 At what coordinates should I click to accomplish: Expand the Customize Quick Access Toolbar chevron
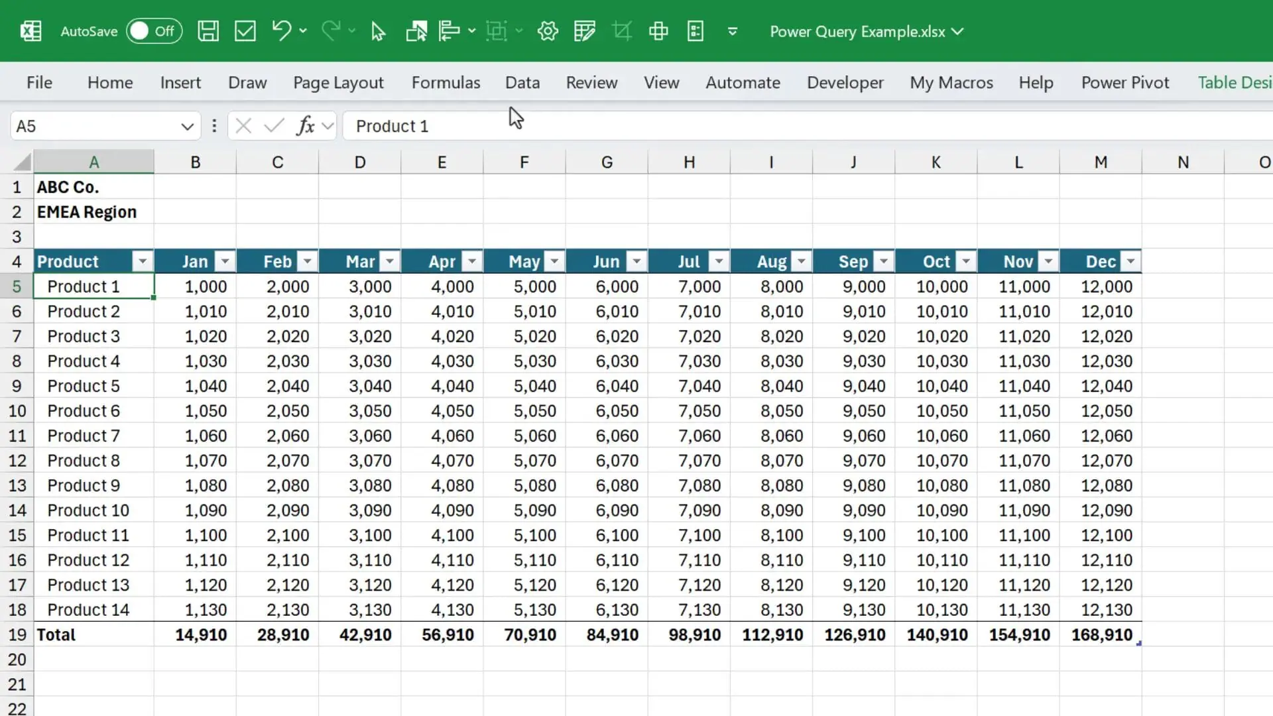[x=732, y=31]
